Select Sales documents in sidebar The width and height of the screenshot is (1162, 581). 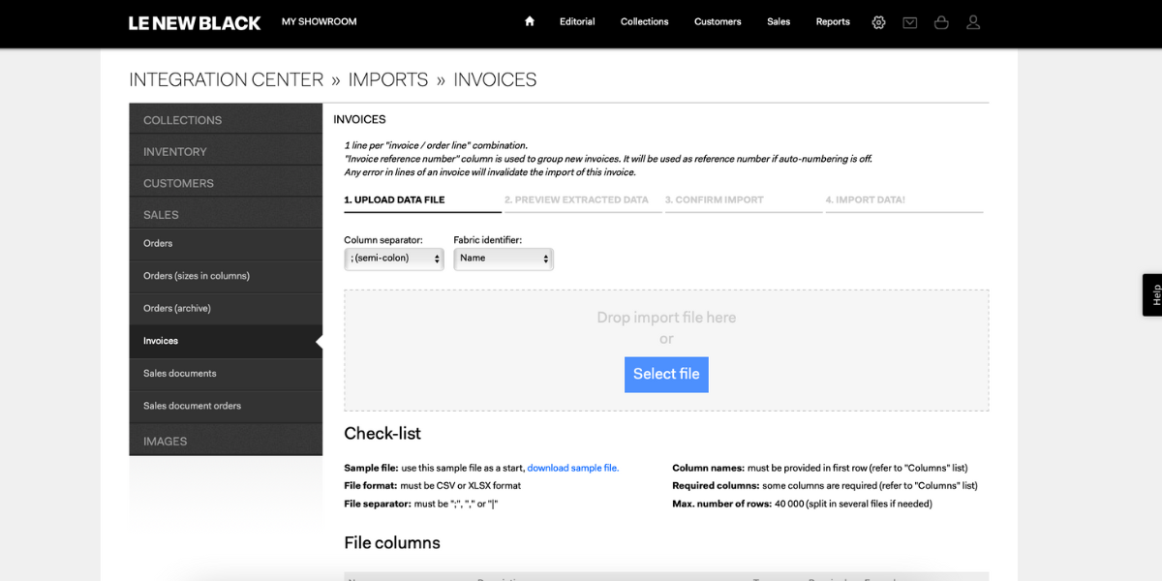click(226, 373)
